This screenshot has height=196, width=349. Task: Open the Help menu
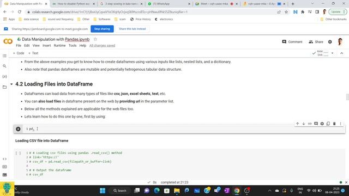82,46
